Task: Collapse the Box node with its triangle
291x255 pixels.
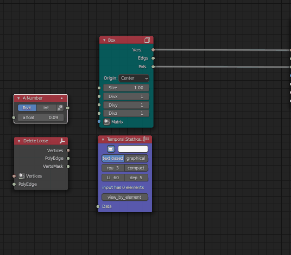Action: [x=104, y=40]
